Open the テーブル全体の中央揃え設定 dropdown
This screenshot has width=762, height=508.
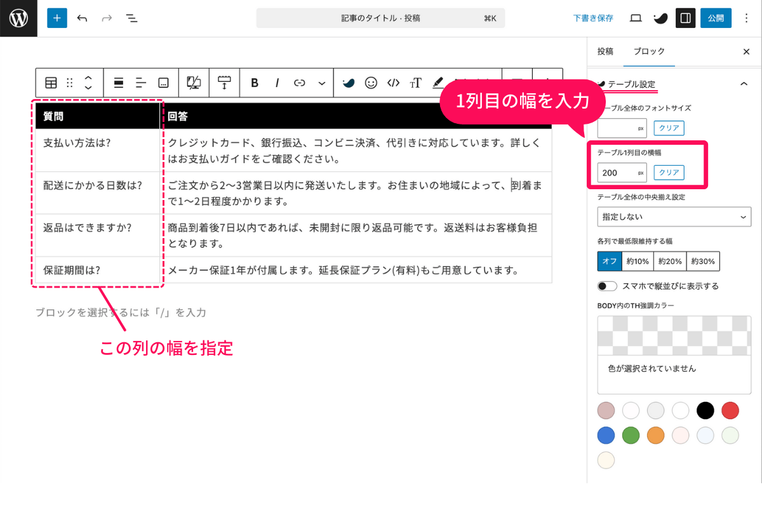674,217
